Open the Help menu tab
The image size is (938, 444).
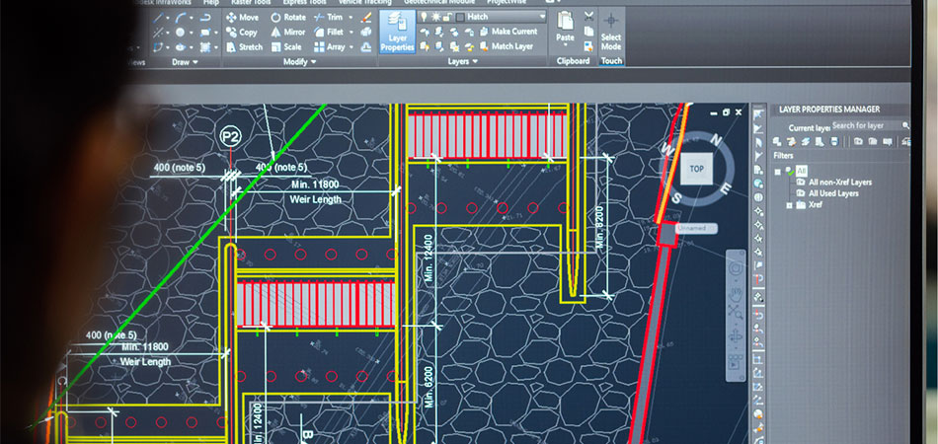[210, 2]
